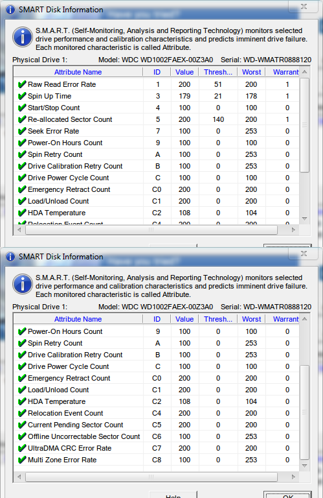Select the UltraDMA CRC Error Rate name

tap(69, 448)
